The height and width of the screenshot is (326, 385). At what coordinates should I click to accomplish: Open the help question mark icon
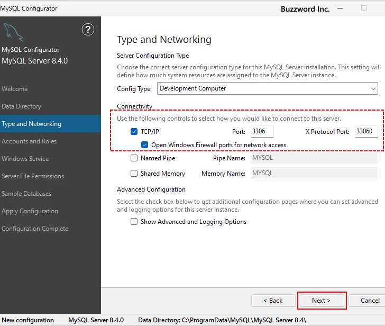coord(88,30)
